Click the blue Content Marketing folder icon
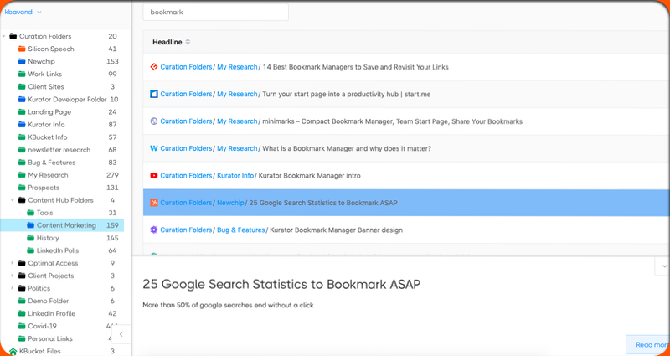 [30, 225]
